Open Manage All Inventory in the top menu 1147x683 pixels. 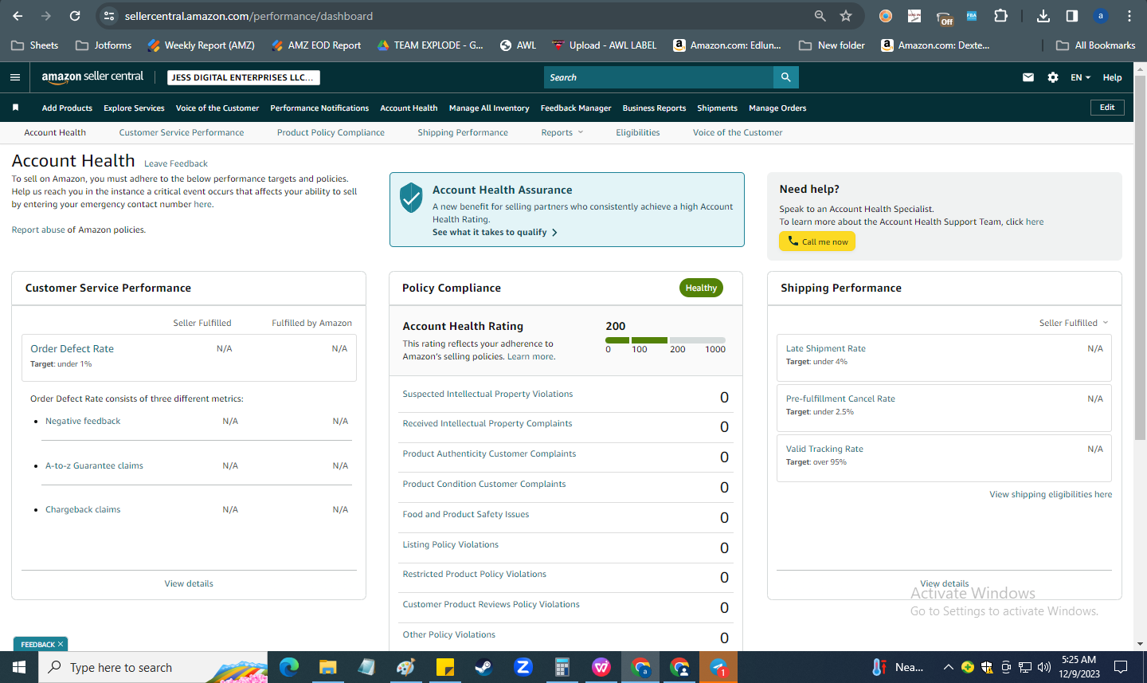click(x=489, y=108)
